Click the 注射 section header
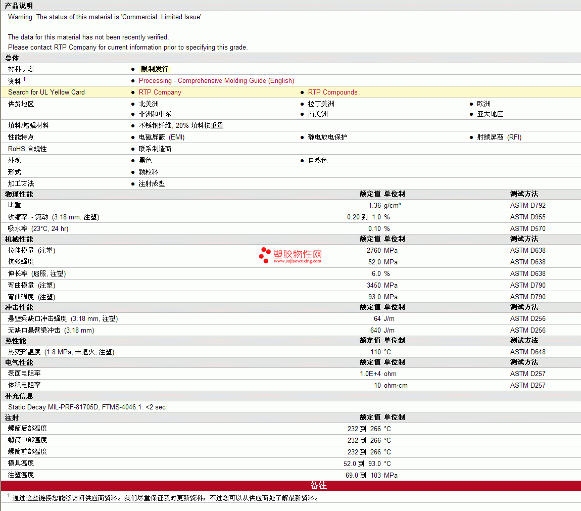This screenshot has width=581, height=511. [x=12, y=417]
